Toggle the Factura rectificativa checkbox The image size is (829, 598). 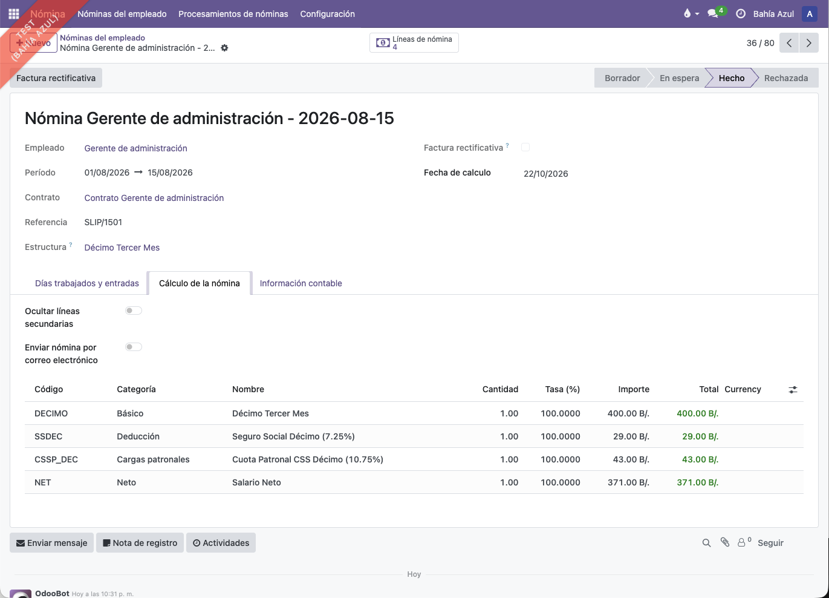[525, 147]
